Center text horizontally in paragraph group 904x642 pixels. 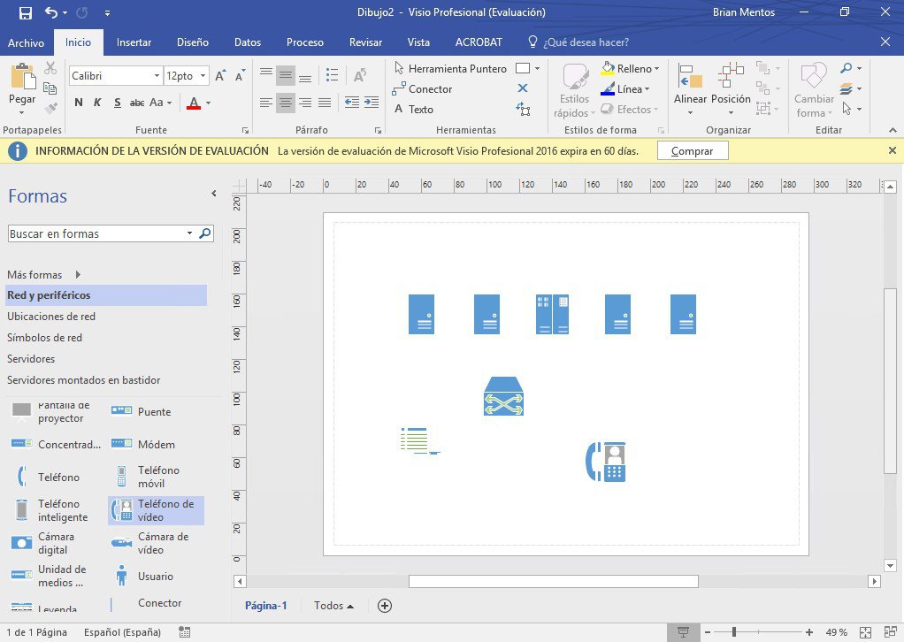coord(286,103)
